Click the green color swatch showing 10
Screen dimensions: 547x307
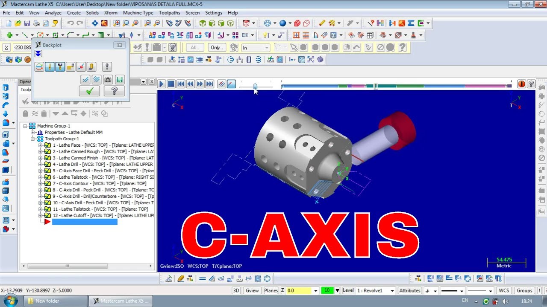tap(327, 290)
